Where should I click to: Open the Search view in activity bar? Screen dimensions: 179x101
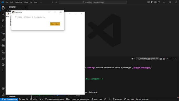point(3,14)
